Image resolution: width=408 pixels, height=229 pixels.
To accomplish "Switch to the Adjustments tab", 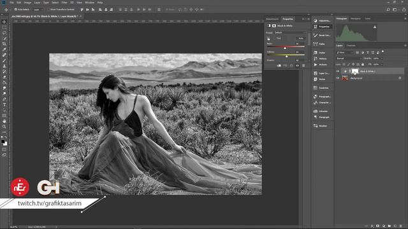I will [x=272, y=19].
